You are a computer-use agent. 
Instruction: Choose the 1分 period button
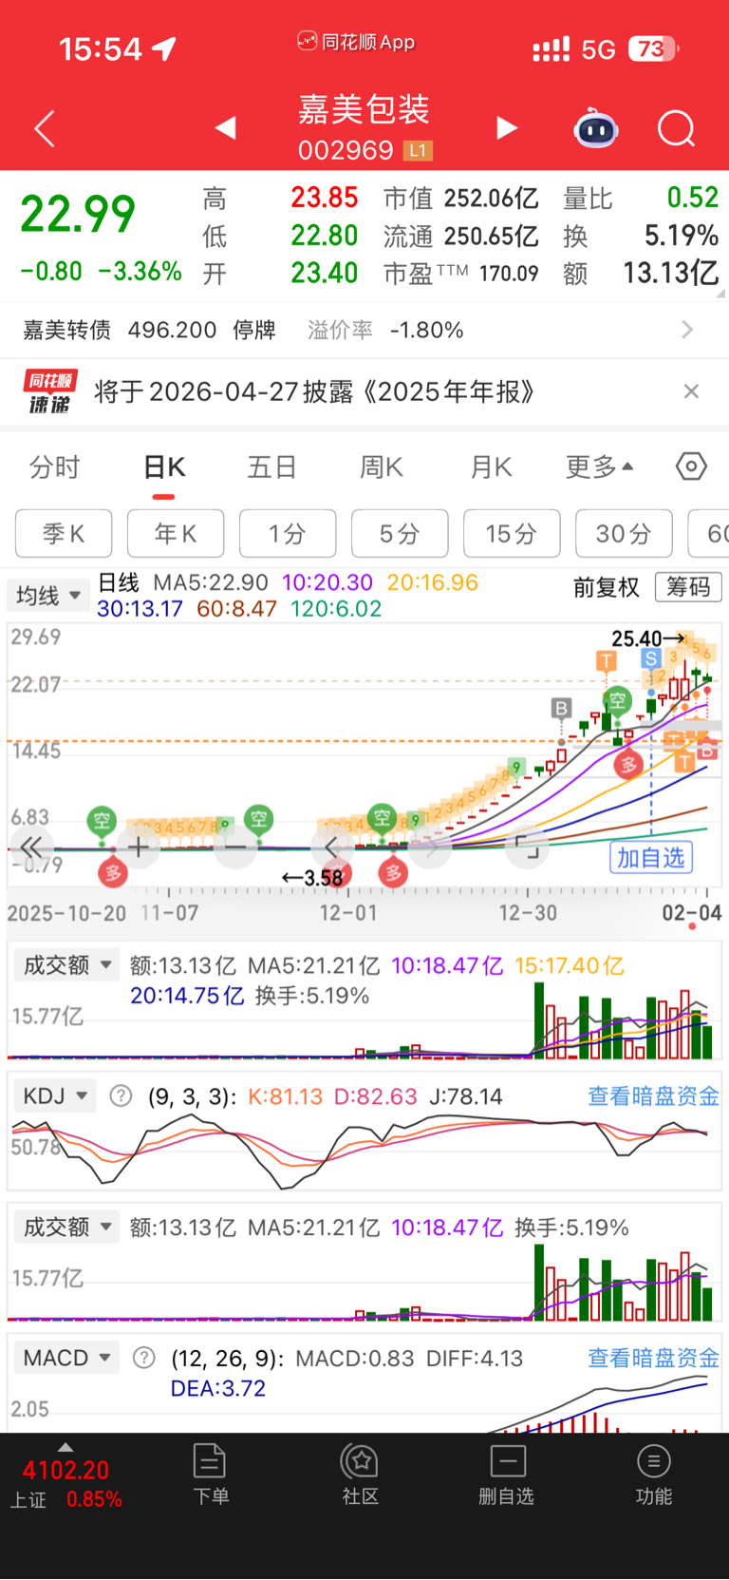pyautogui.click(x=288, y=534)
